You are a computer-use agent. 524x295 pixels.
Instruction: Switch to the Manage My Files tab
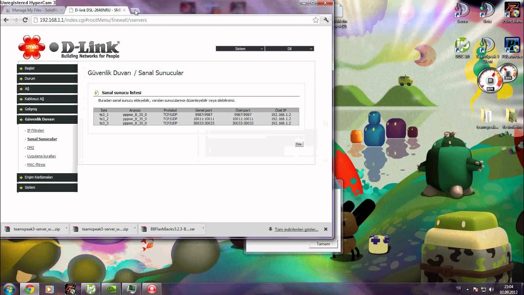point(34,10)
